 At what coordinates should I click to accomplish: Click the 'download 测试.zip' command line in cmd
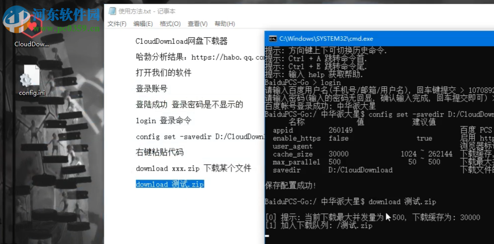pos(350,202)
